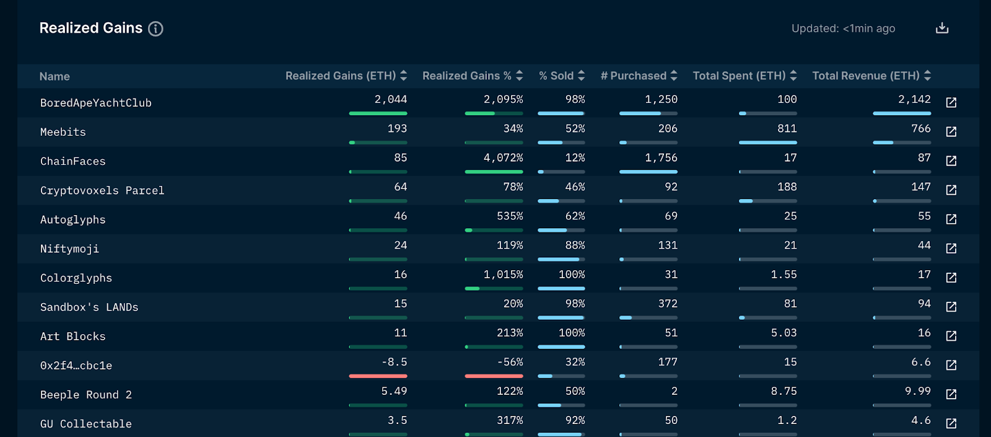Image resolution: width=991 pixels, height=437 pixels.
Task: Open external link for ChainFaces row
Action: click(x=951, y=161)
